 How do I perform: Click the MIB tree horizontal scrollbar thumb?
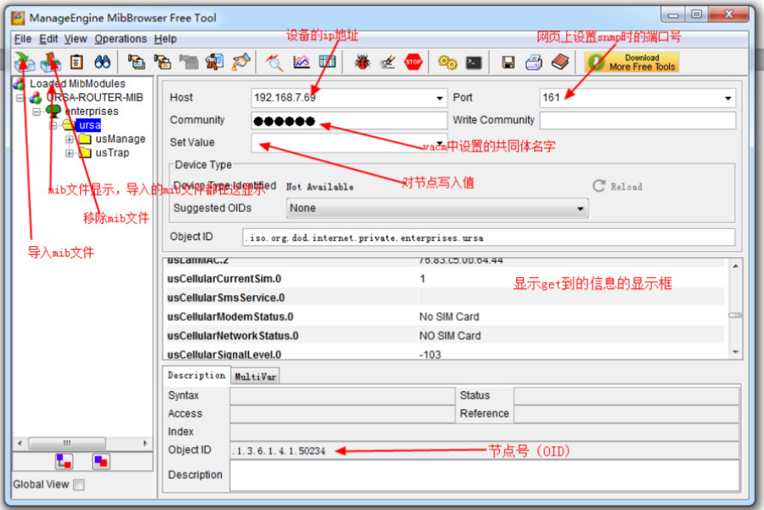67,443
